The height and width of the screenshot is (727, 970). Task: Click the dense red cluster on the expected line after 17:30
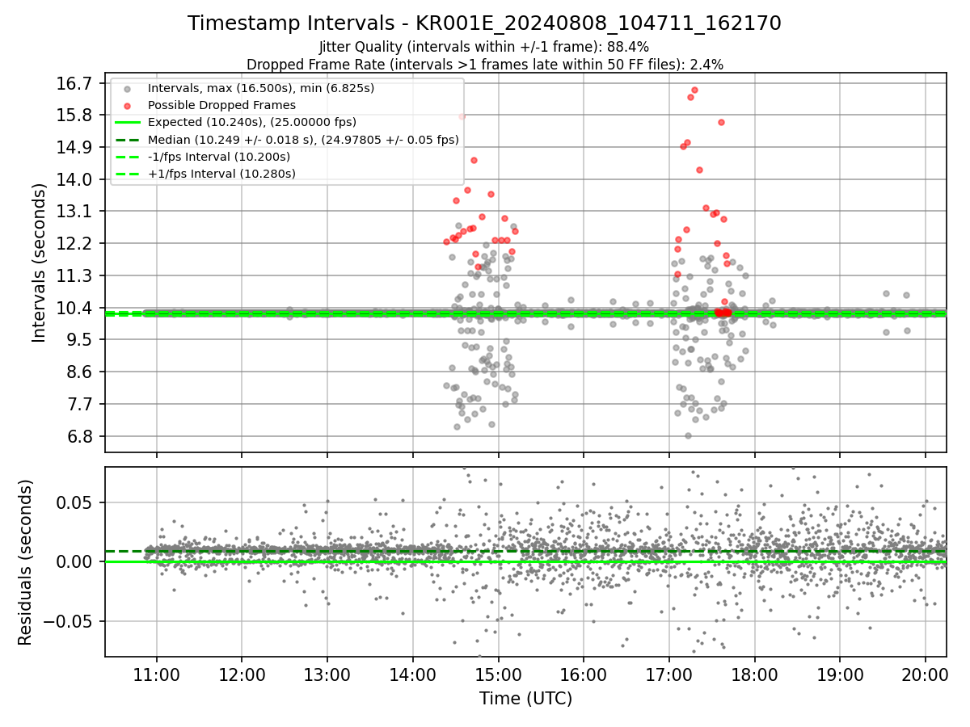click(x=723, y=312)
